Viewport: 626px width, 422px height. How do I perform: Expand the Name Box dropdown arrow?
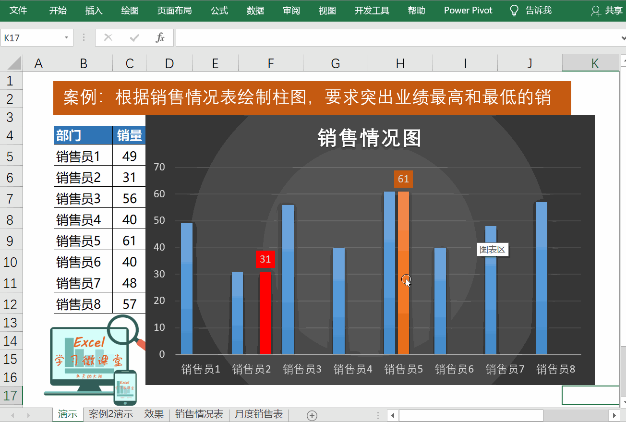coord(66,37)
